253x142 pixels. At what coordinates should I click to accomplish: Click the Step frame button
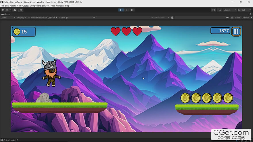click(132, 10)
